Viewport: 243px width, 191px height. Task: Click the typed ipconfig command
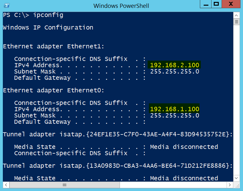48,15
